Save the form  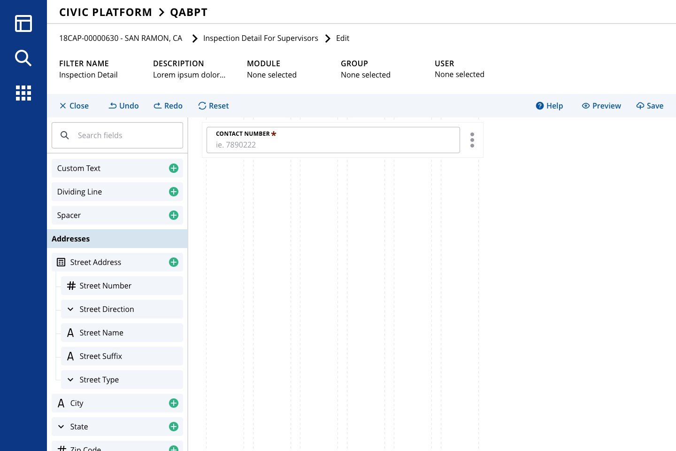[x=650, y=106]
